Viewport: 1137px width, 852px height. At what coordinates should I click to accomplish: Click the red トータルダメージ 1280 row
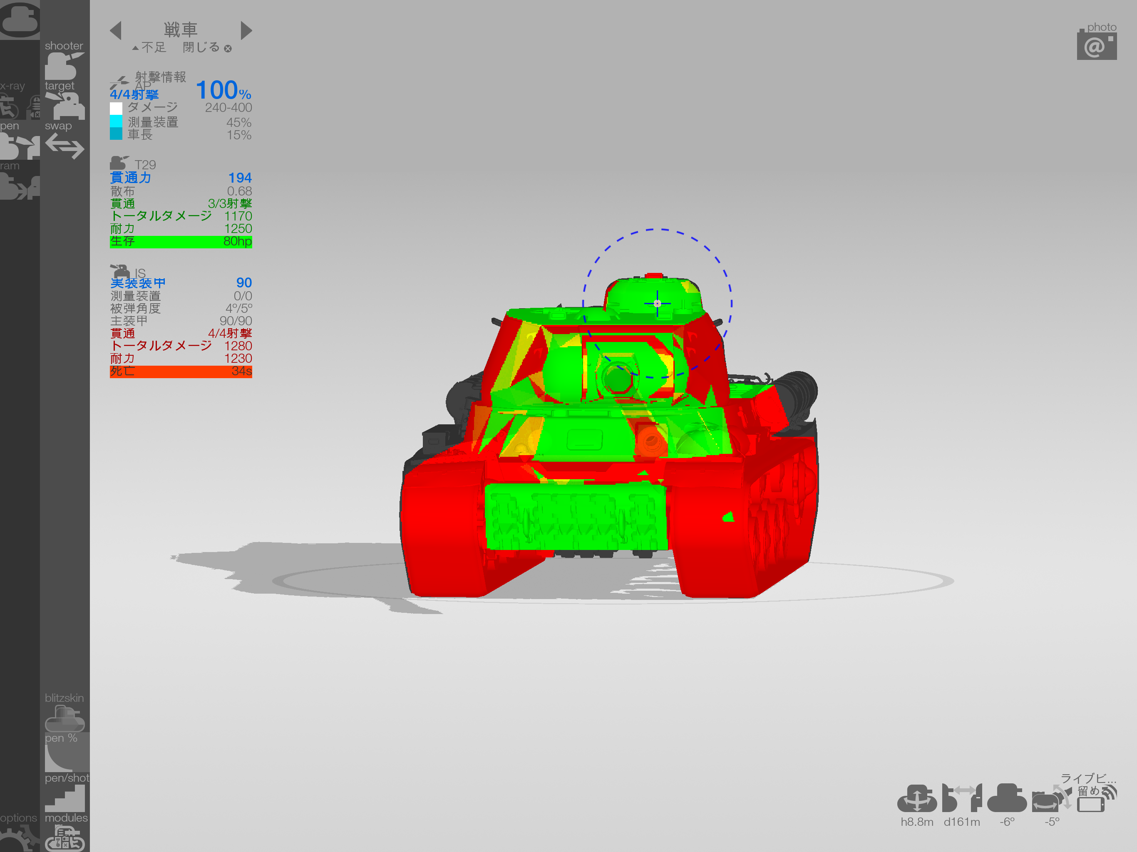[181, 346]
